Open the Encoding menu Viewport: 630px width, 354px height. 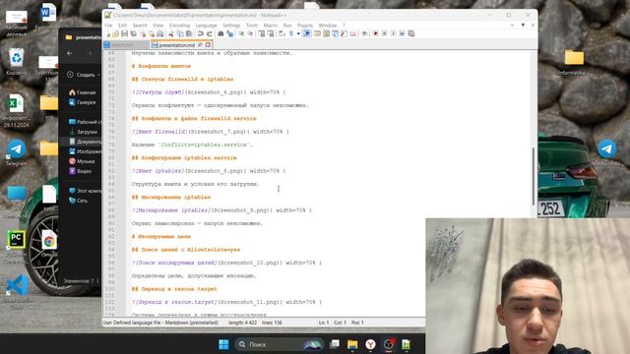coord(179,26)
